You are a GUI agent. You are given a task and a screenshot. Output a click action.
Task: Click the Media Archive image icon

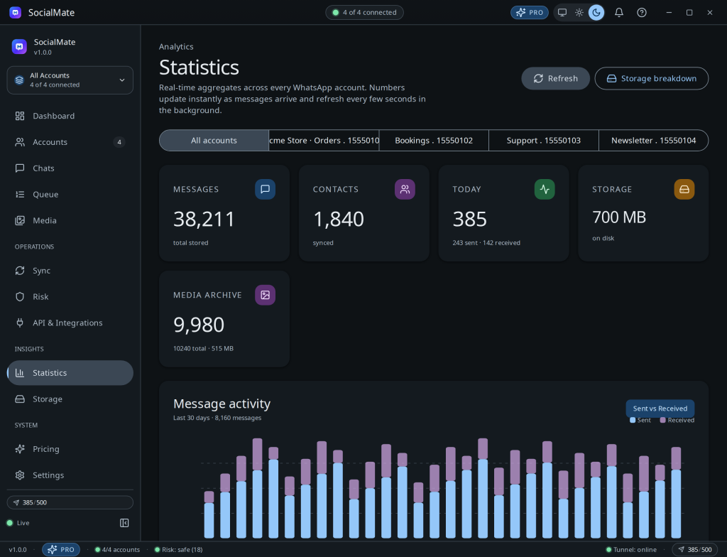pyautogui.click(x=266, y=296)
